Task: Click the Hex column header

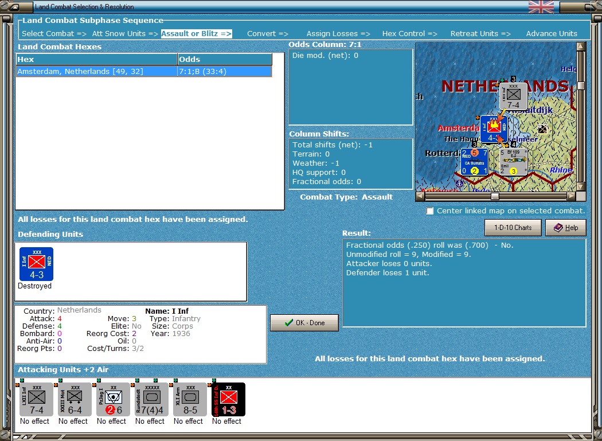Action: (x=97, y=59)
